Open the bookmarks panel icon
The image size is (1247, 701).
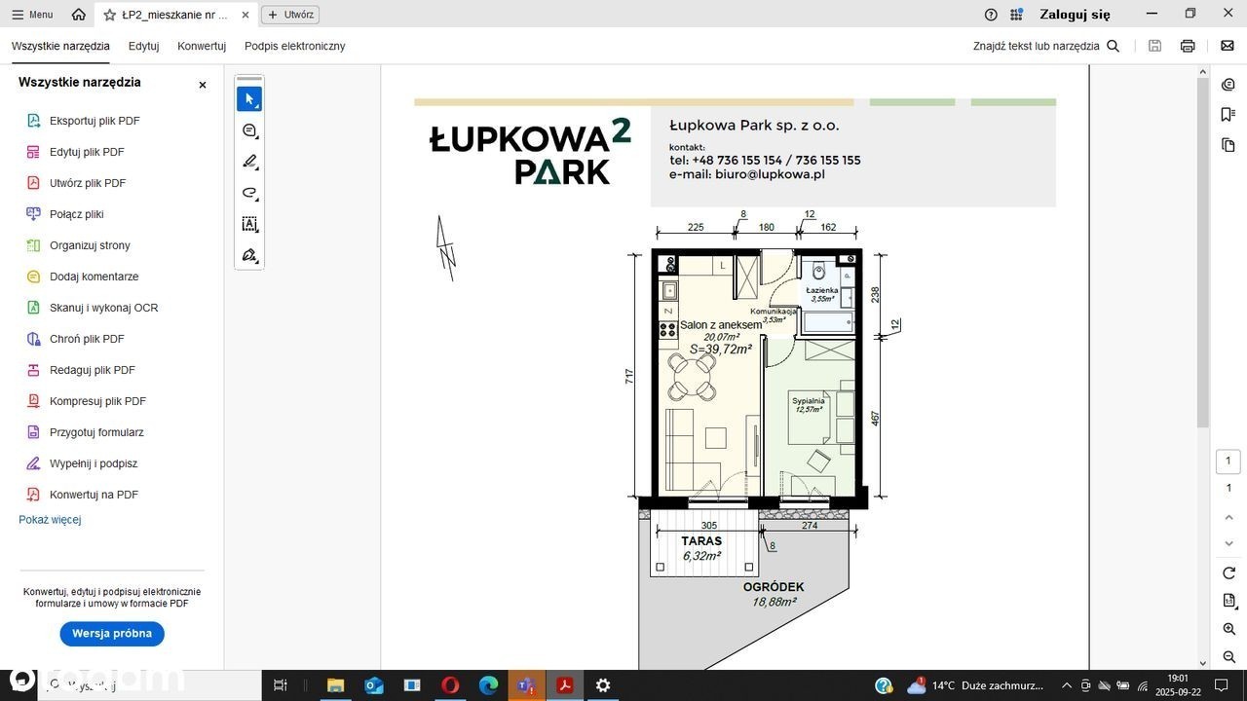coord(1228,115)
